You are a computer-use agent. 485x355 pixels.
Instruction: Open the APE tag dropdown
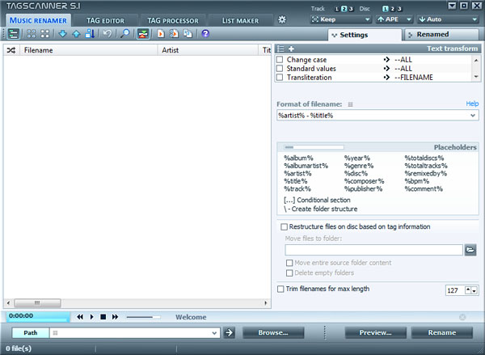(394, 19)
